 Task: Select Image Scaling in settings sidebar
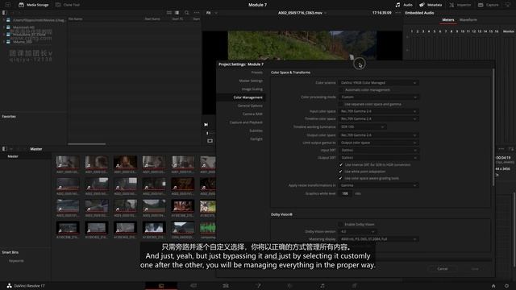[x=252, y=89]
